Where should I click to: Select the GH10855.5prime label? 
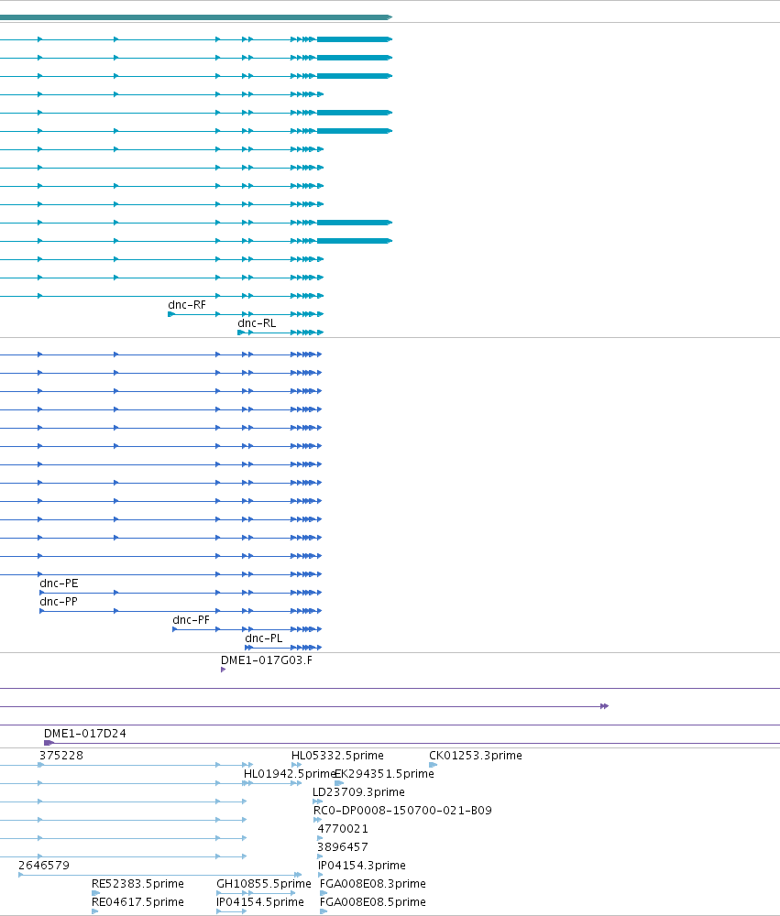coord(264,884)
